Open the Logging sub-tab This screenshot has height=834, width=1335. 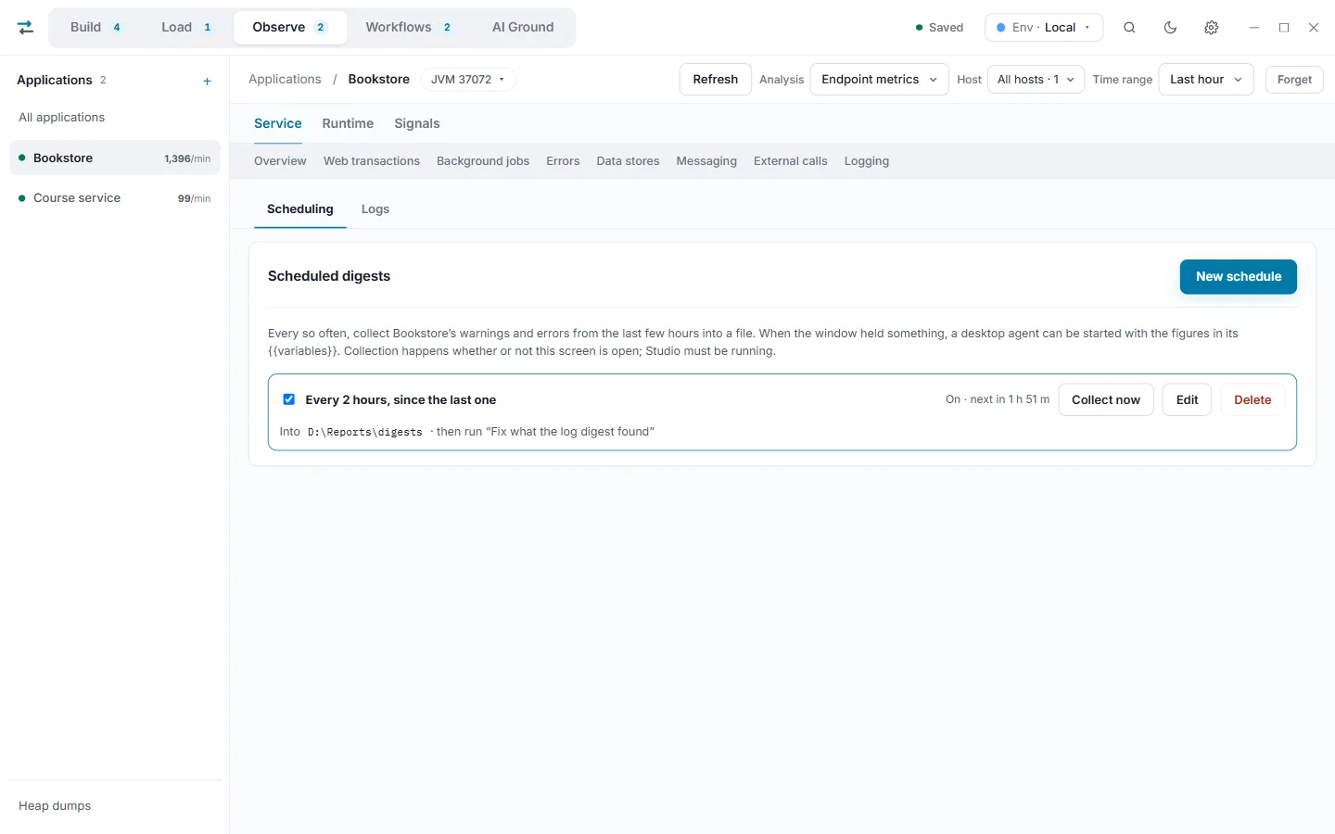pos(867,161)
